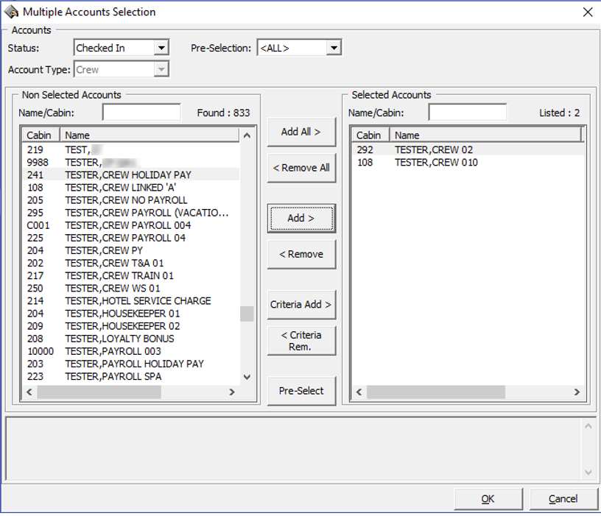Viewport: 601px width, 516px height.
Task: Click the 'Add >' button
Action: click(301, 218)
